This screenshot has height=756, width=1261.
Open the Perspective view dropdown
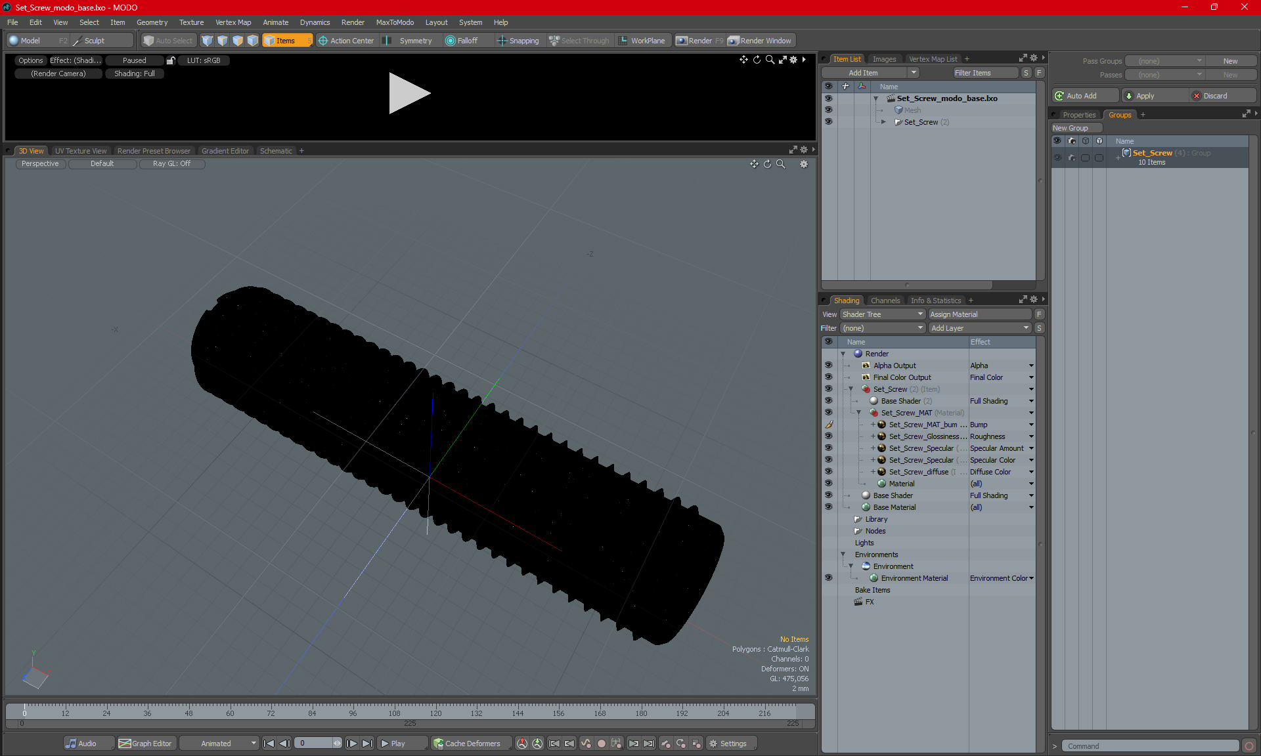[40, 164]
